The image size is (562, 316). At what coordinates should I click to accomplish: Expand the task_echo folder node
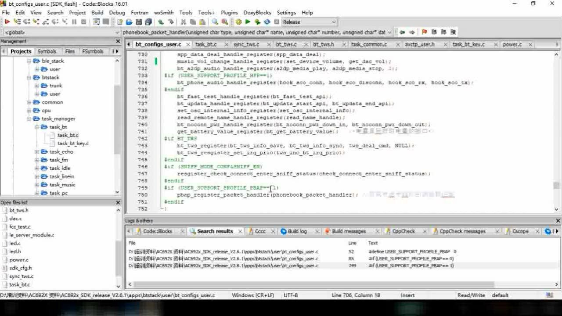coord(37,152)
